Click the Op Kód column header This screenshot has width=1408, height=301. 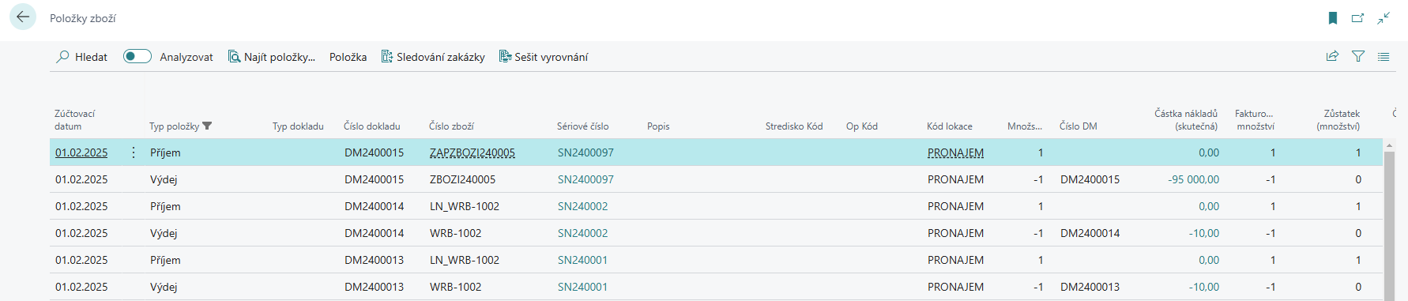click(862, 126)
